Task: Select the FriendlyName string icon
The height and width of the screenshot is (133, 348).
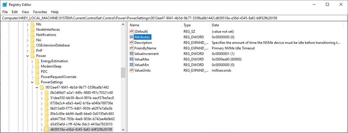Action: [131, 48]
